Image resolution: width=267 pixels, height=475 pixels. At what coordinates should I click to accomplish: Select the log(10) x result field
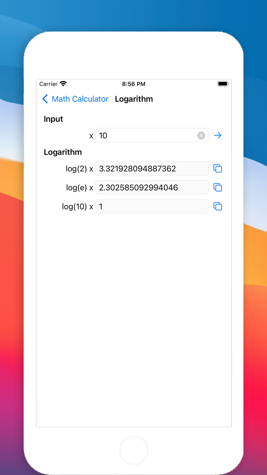pyautogui.click(x=152, y=207)
